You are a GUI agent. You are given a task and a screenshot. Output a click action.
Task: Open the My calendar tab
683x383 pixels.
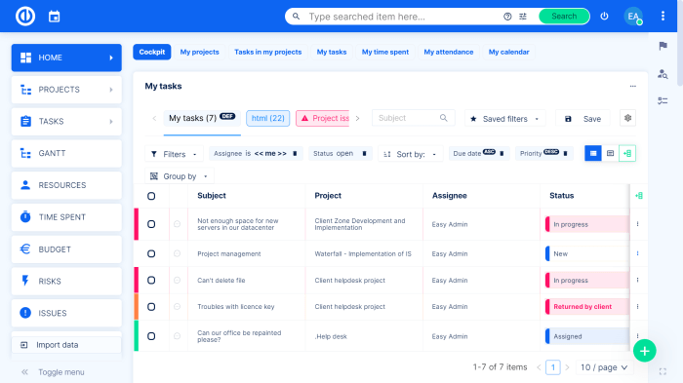coord(508,52)
